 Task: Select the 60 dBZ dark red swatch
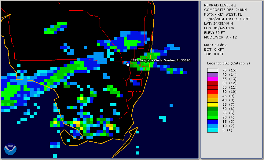pyautogui.click(x=213, y=83)
